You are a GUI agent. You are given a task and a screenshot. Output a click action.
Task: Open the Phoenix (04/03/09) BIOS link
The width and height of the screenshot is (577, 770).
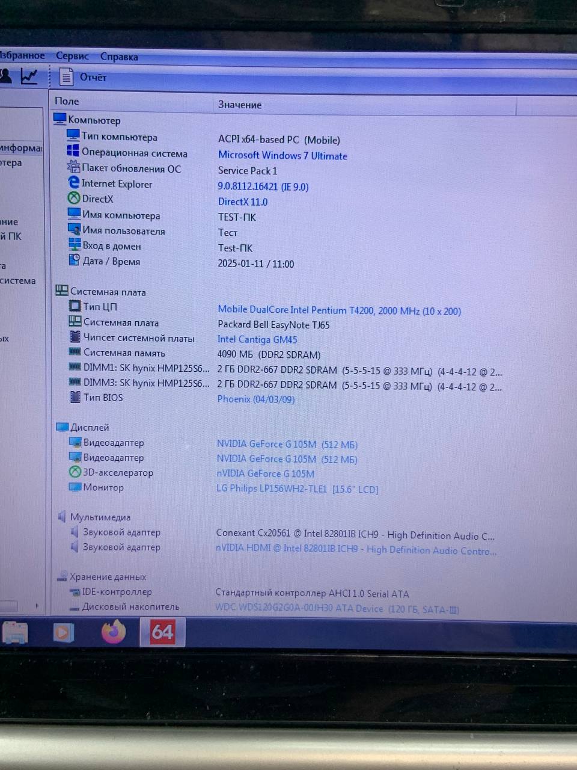pyautogui.click(x=256, y=399)
